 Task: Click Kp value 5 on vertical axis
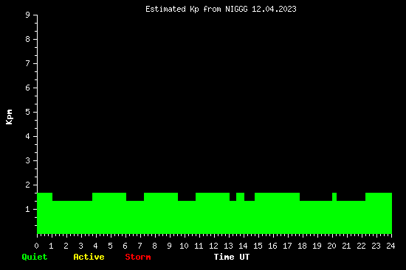pos(28,112)
